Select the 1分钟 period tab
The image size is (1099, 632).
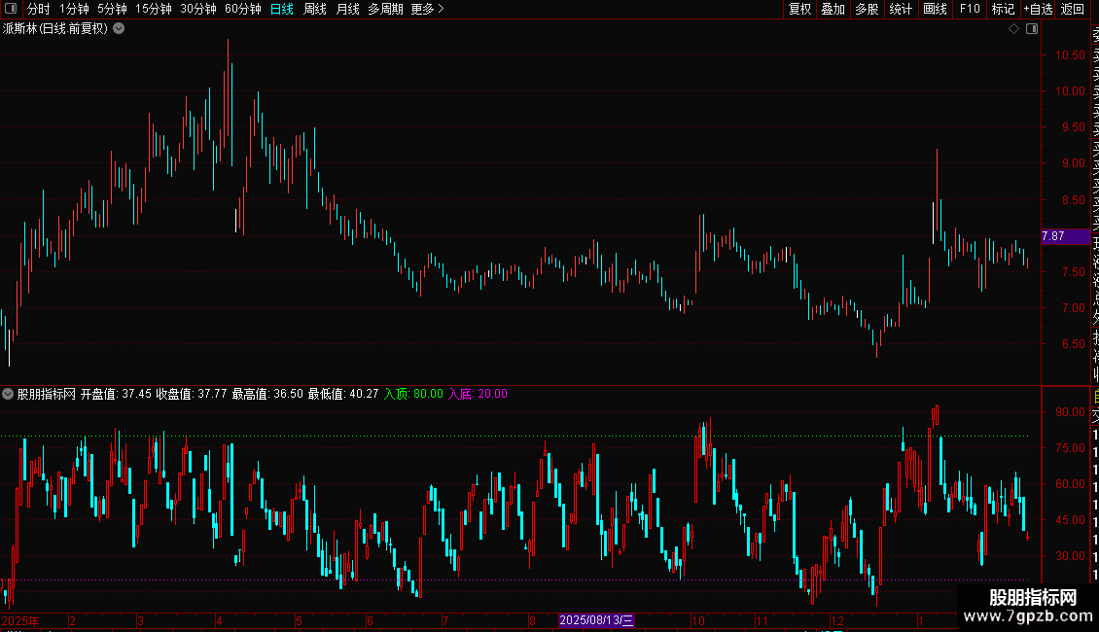click(x=74, y=9)
